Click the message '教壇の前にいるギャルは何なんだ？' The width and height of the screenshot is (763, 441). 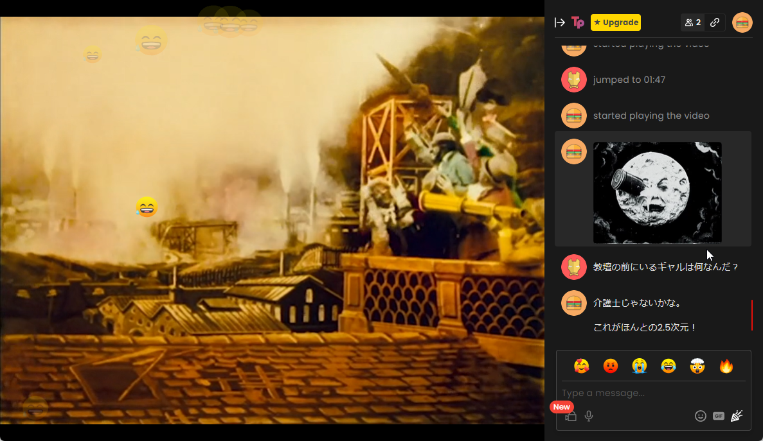[x=666, y=267]
